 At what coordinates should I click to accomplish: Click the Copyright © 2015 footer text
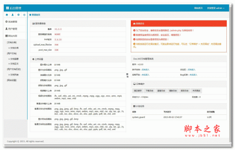[x=25, y=141]
